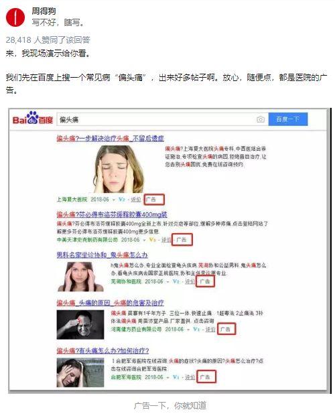Click black-and-white thumbnail of man with headache
Screen dimensions: 335x420
pos(80,325)
